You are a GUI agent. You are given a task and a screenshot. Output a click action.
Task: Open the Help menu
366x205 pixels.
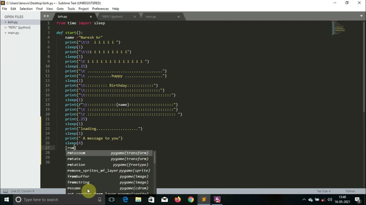116,9
